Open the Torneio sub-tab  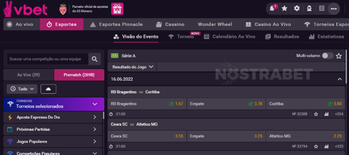click(181, 37)
